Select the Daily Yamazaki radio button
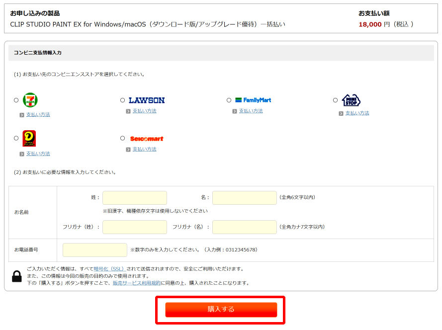The height and width of the screenshot is (330, 442). tap(16, 138)
